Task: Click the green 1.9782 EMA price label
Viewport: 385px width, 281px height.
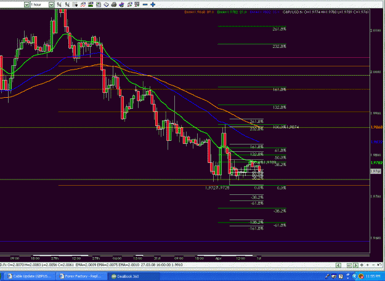Action: [x=376, y=163]
